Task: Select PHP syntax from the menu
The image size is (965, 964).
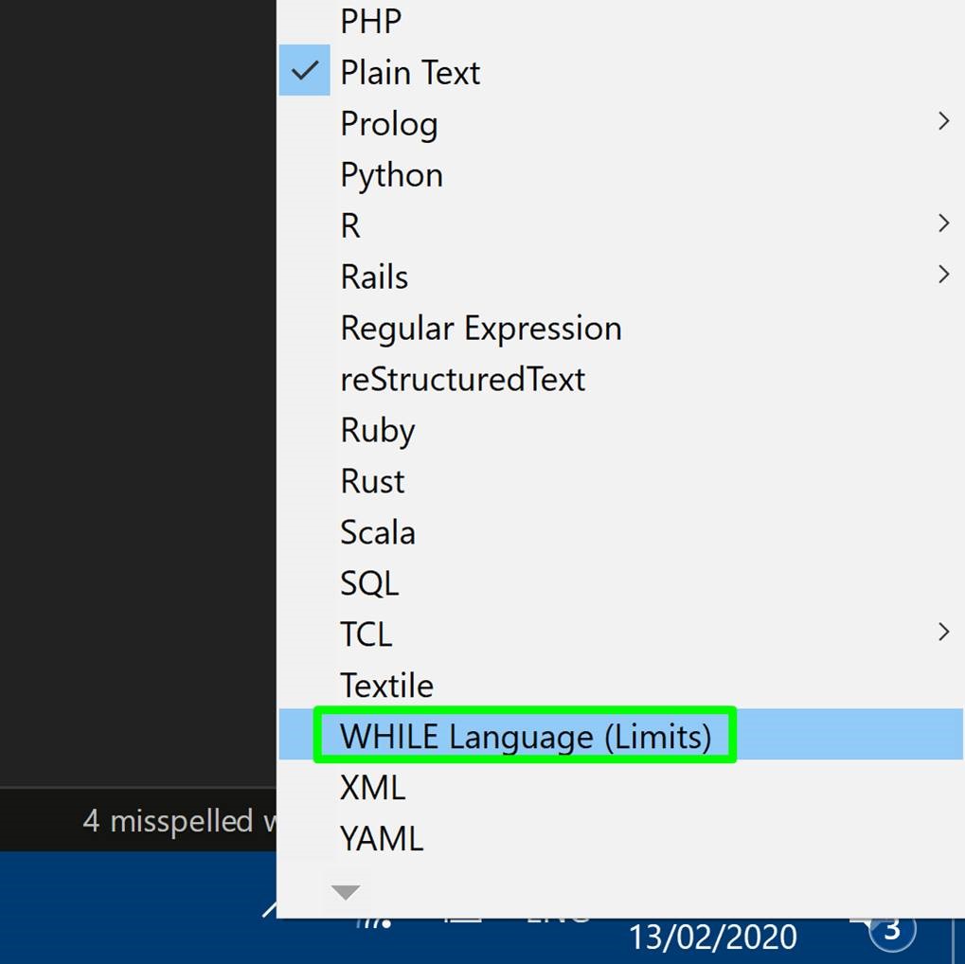Action: [x=620, y=20]
